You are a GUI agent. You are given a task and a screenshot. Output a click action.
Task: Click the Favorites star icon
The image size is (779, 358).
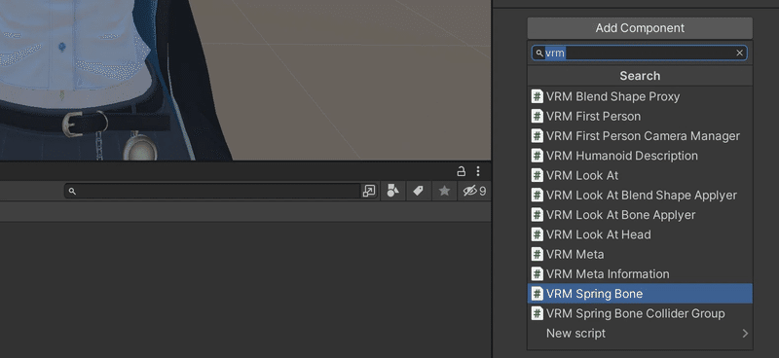444,191
